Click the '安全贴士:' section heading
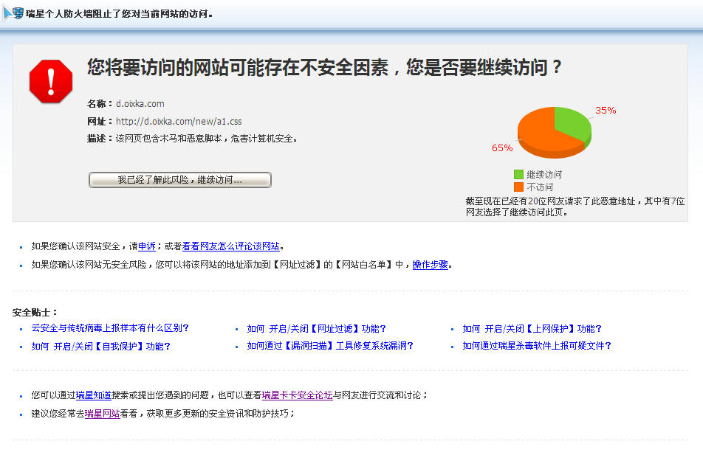Screen dimensions: 703x458 pos(35,313)
